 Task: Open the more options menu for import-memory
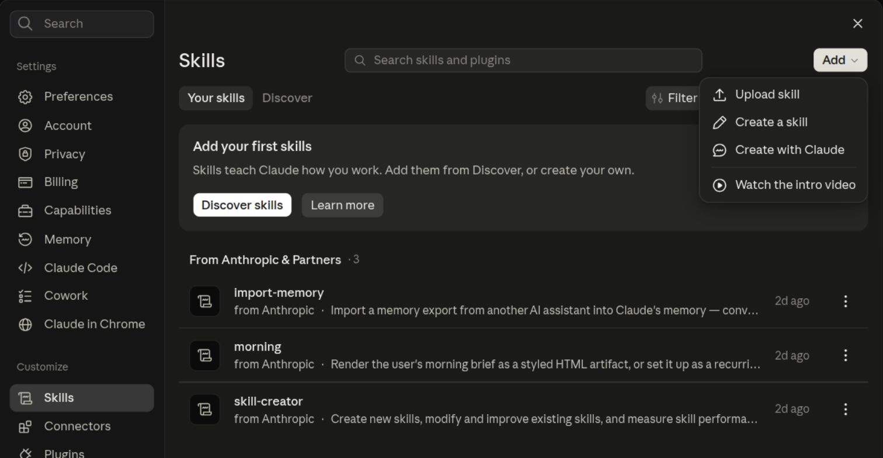(x=846, y=301)
